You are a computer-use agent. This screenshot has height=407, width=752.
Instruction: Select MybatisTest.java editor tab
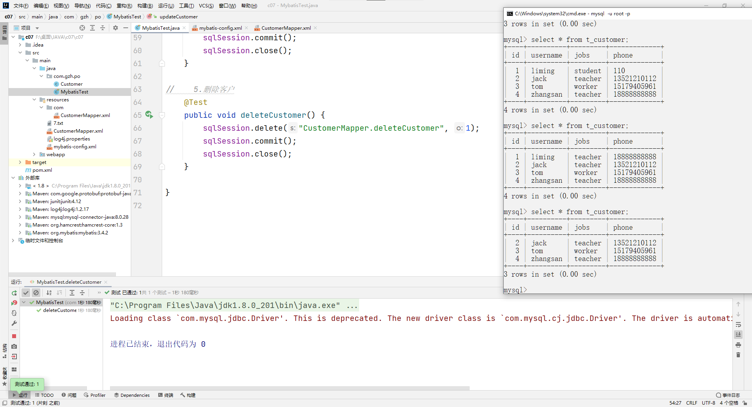tap(161, 28)
